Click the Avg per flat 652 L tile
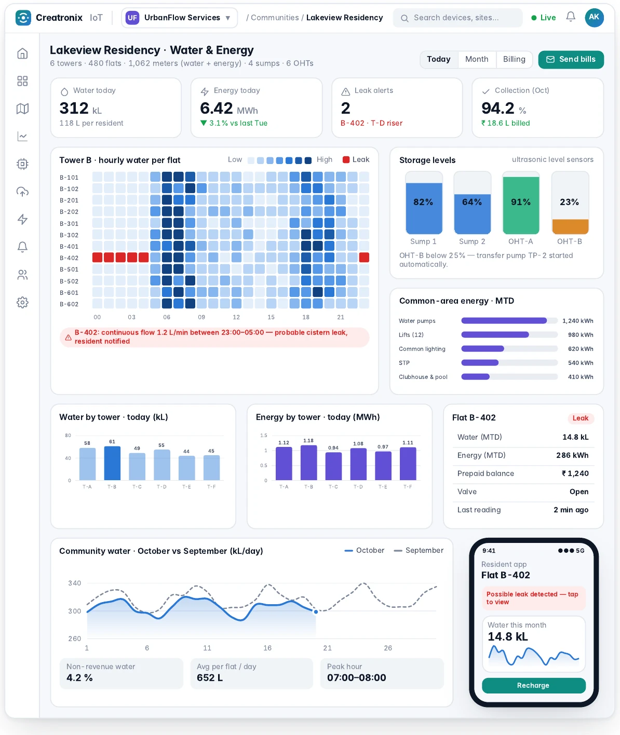This screenshot has width=620, height=735. tap(252, 674)
